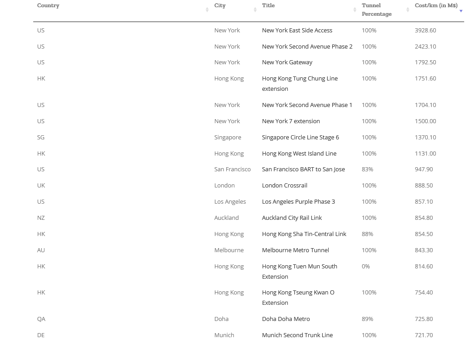Screen dimensions: 470x343
Task: Select Singapore Circle Line Stage 6 entry
Action: pos(300,138)
